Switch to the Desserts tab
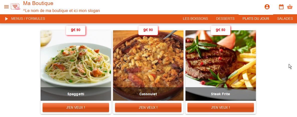Image resolution: width=297 pixels, height=117 pixels. pyautogui.click(x=225, y=19)
